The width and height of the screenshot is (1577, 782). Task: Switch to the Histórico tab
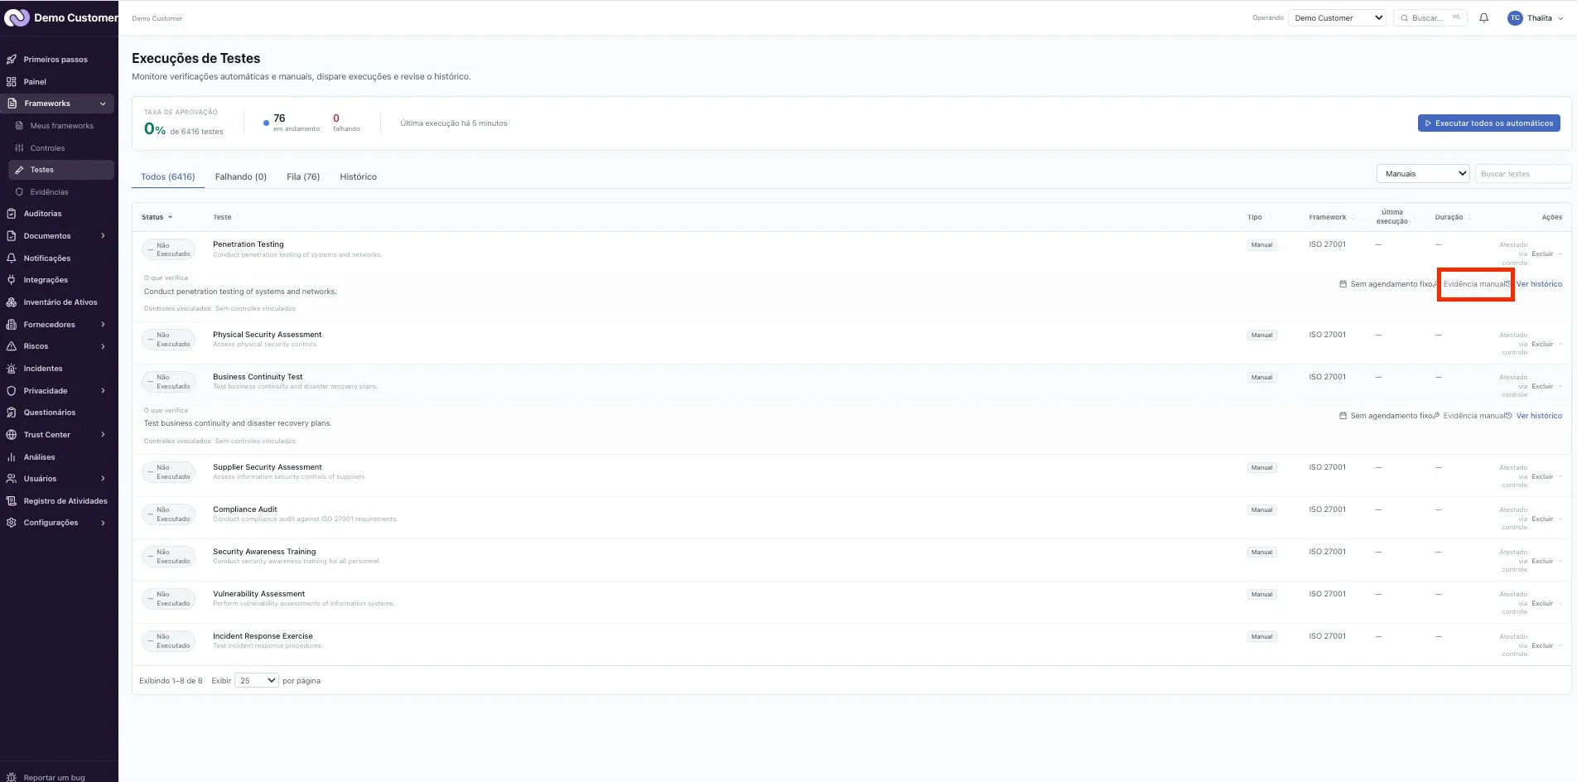point(358,176)
